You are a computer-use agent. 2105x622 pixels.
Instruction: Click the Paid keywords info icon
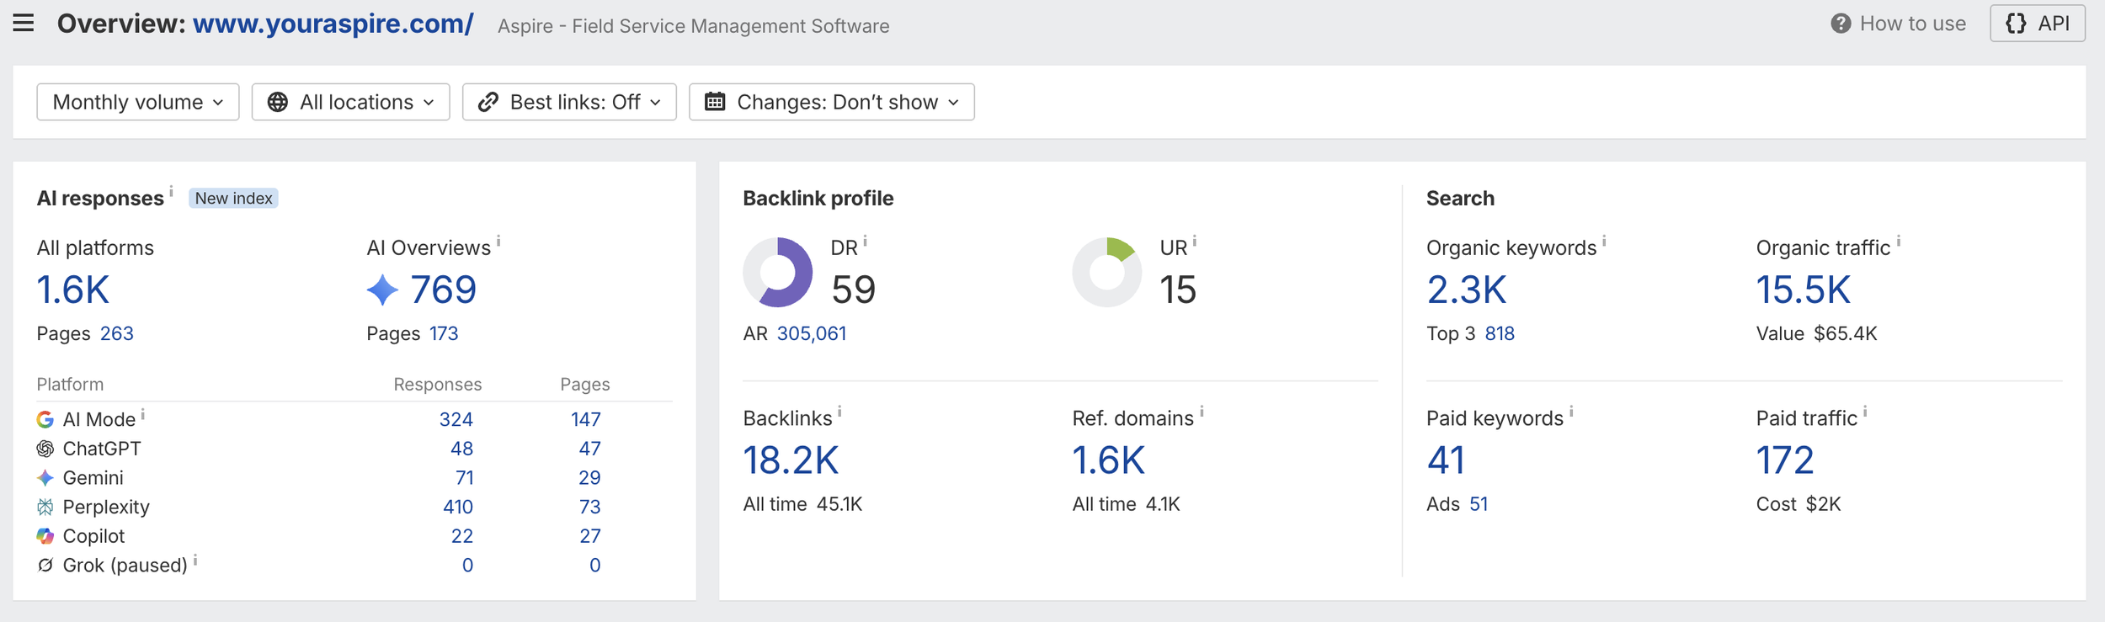1572,412
